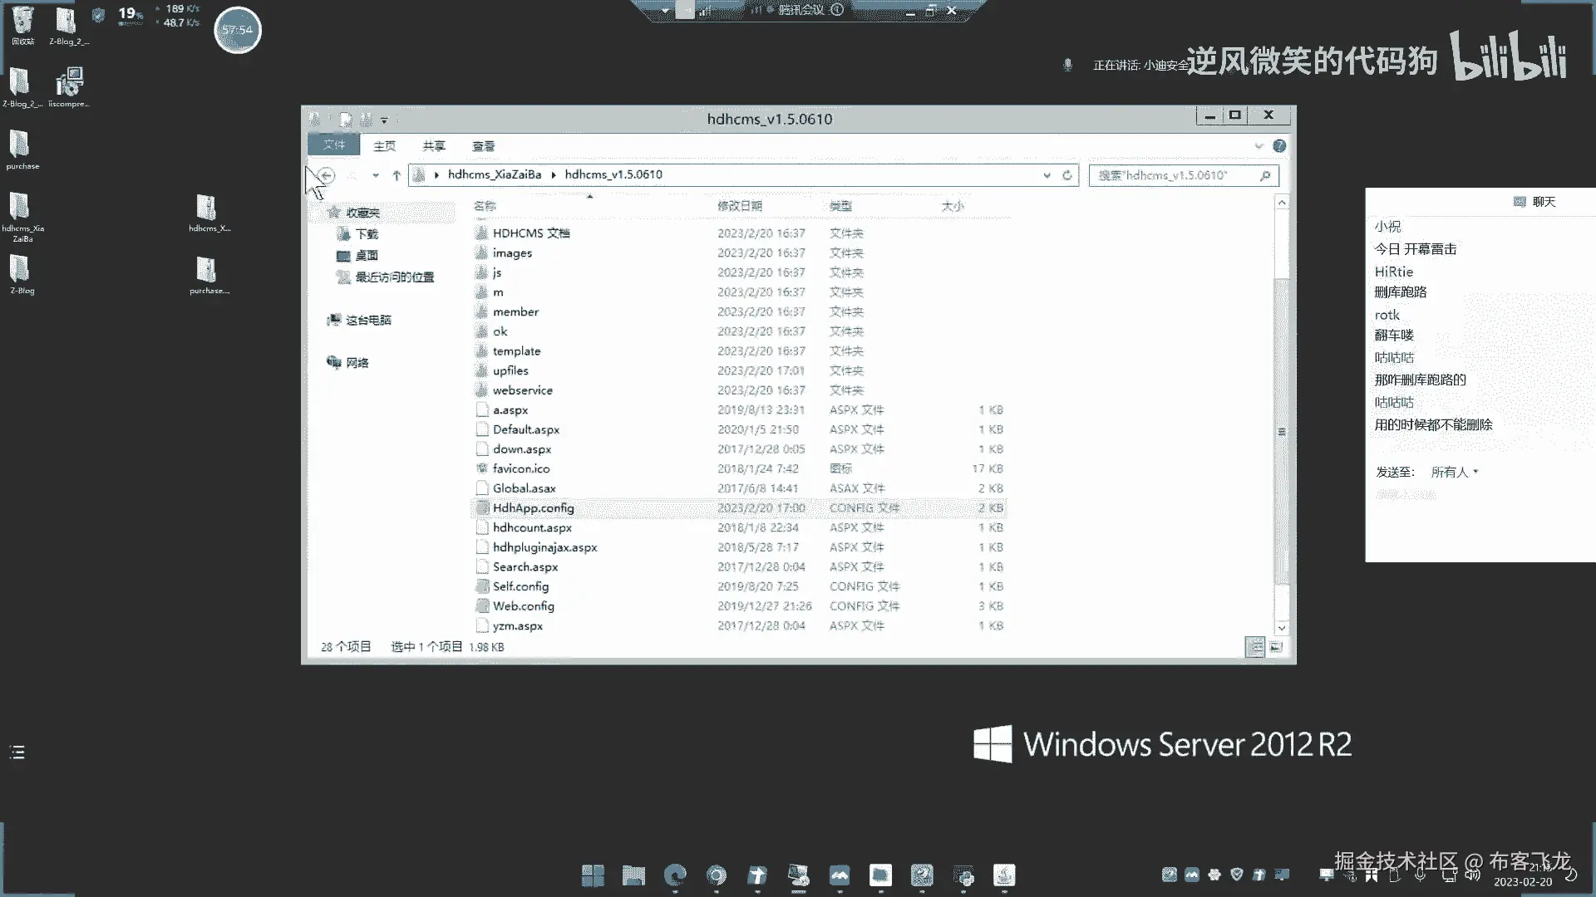Open the Windows Start button
The height and width of the screenshot is (897, 1596).
click(x=593, y=875)
